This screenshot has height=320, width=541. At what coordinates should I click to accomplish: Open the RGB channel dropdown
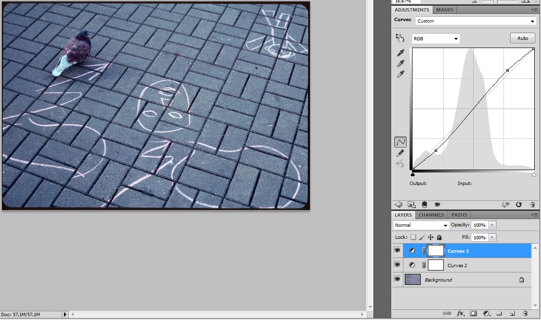436,38
